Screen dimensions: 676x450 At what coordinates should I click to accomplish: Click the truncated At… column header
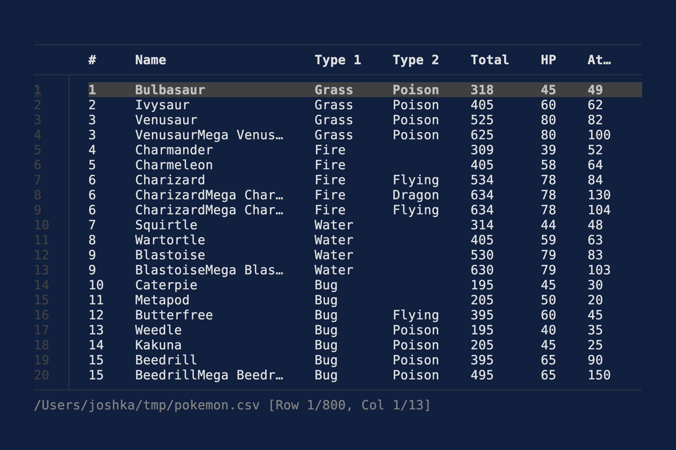click(598, 60)
